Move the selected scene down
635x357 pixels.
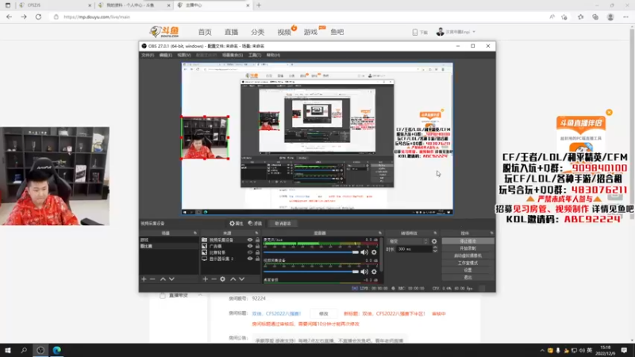(x=171, y=279)
